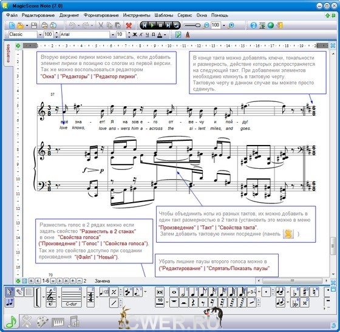The image size is (340, 332).
Task: Expand the C-dur key signature dropdown arrow
Action: (x=84, y=297)
